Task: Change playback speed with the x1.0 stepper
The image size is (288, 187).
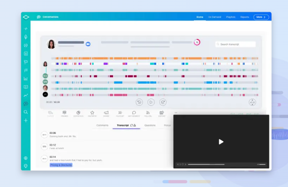Action: 252,102
